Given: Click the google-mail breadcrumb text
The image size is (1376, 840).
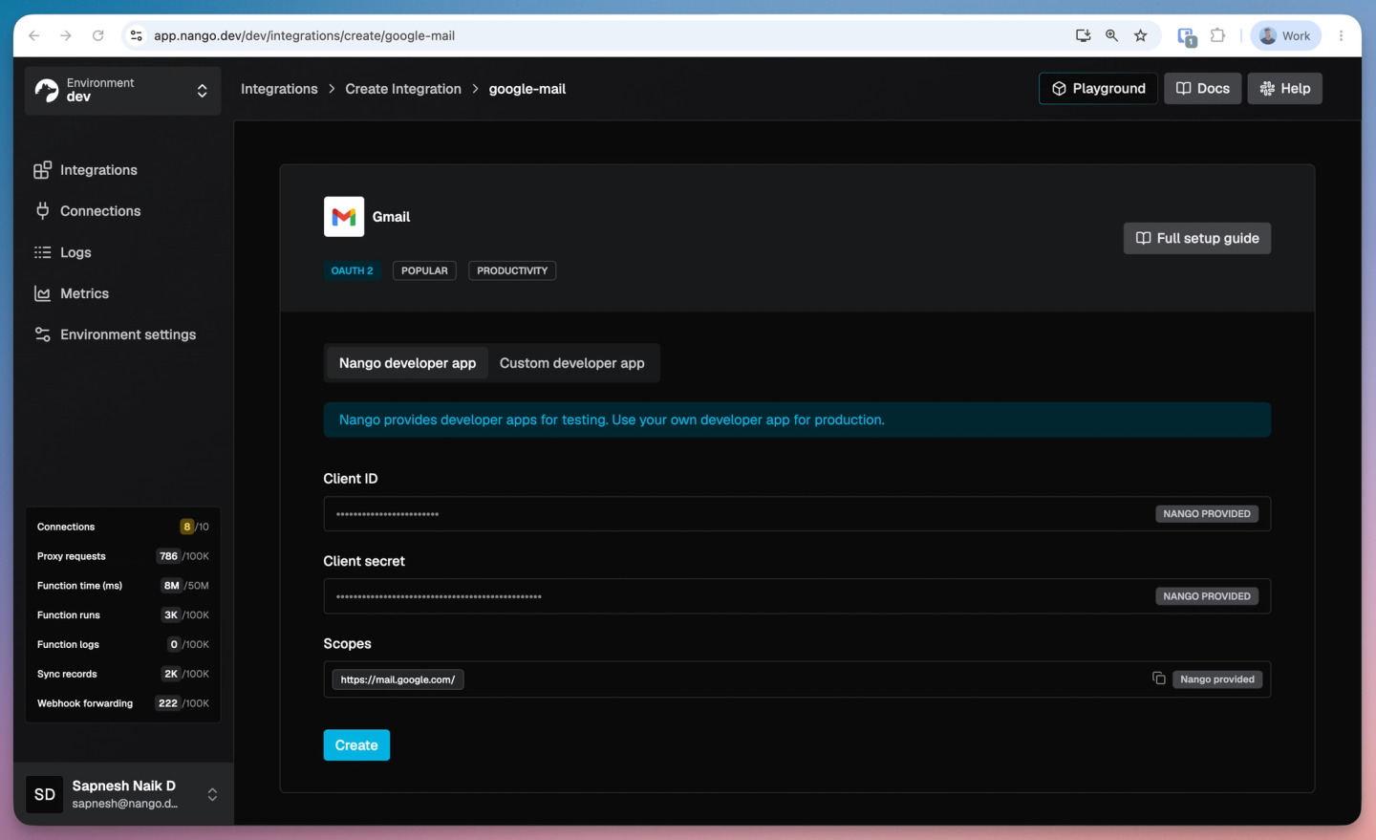Looking at the screenshot, I should coord(527,89).
